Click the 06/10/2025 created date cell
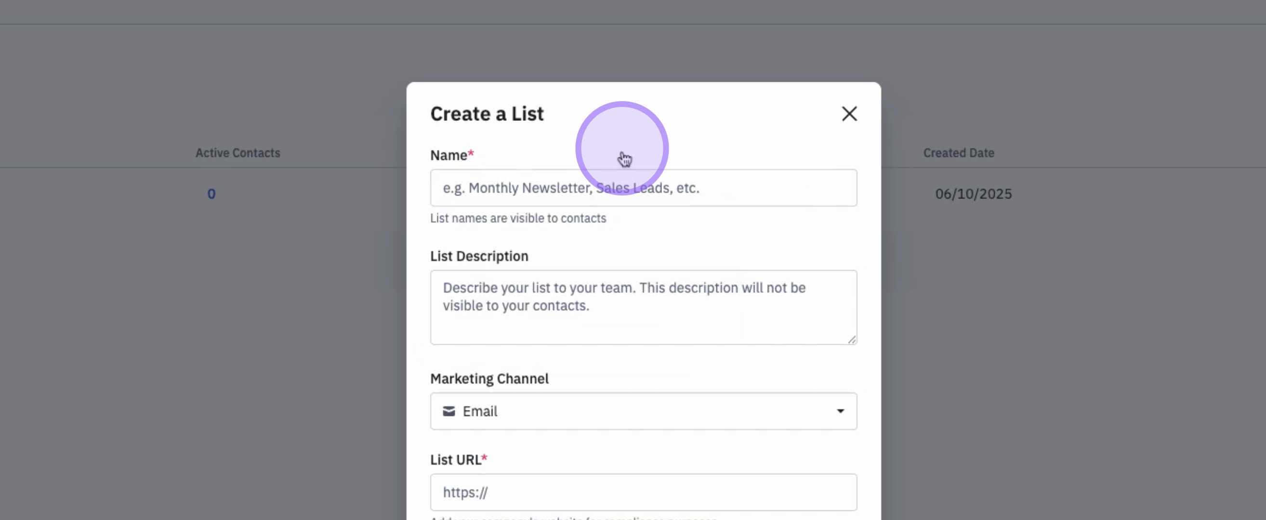 tap(973, 194)
